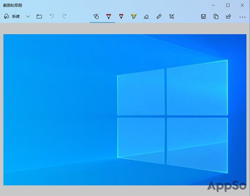Screen dimensions: 250x196
Task: Share the snip
Action: point(228,16)
